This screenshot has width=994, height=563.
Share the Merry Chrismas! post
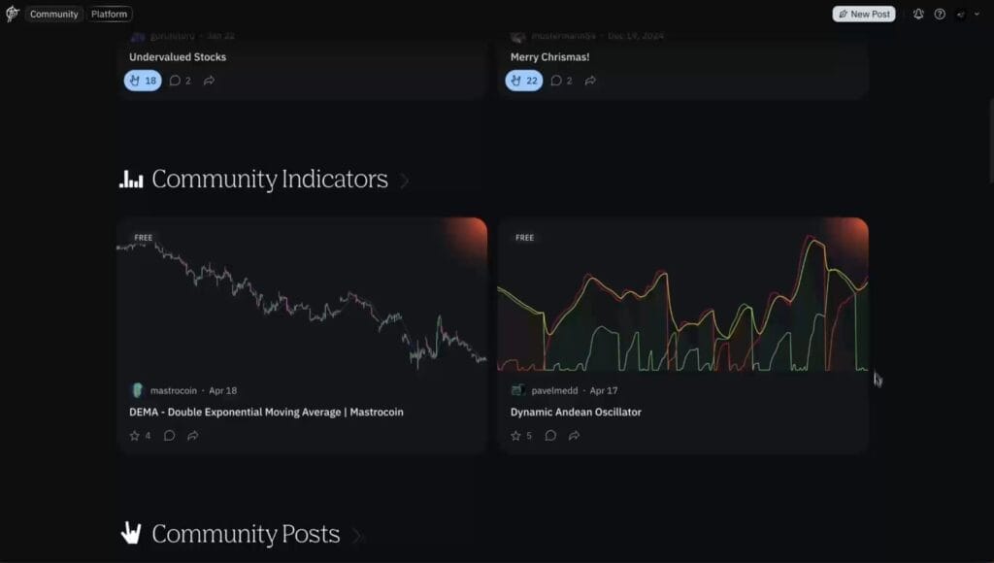coord(590,81)
